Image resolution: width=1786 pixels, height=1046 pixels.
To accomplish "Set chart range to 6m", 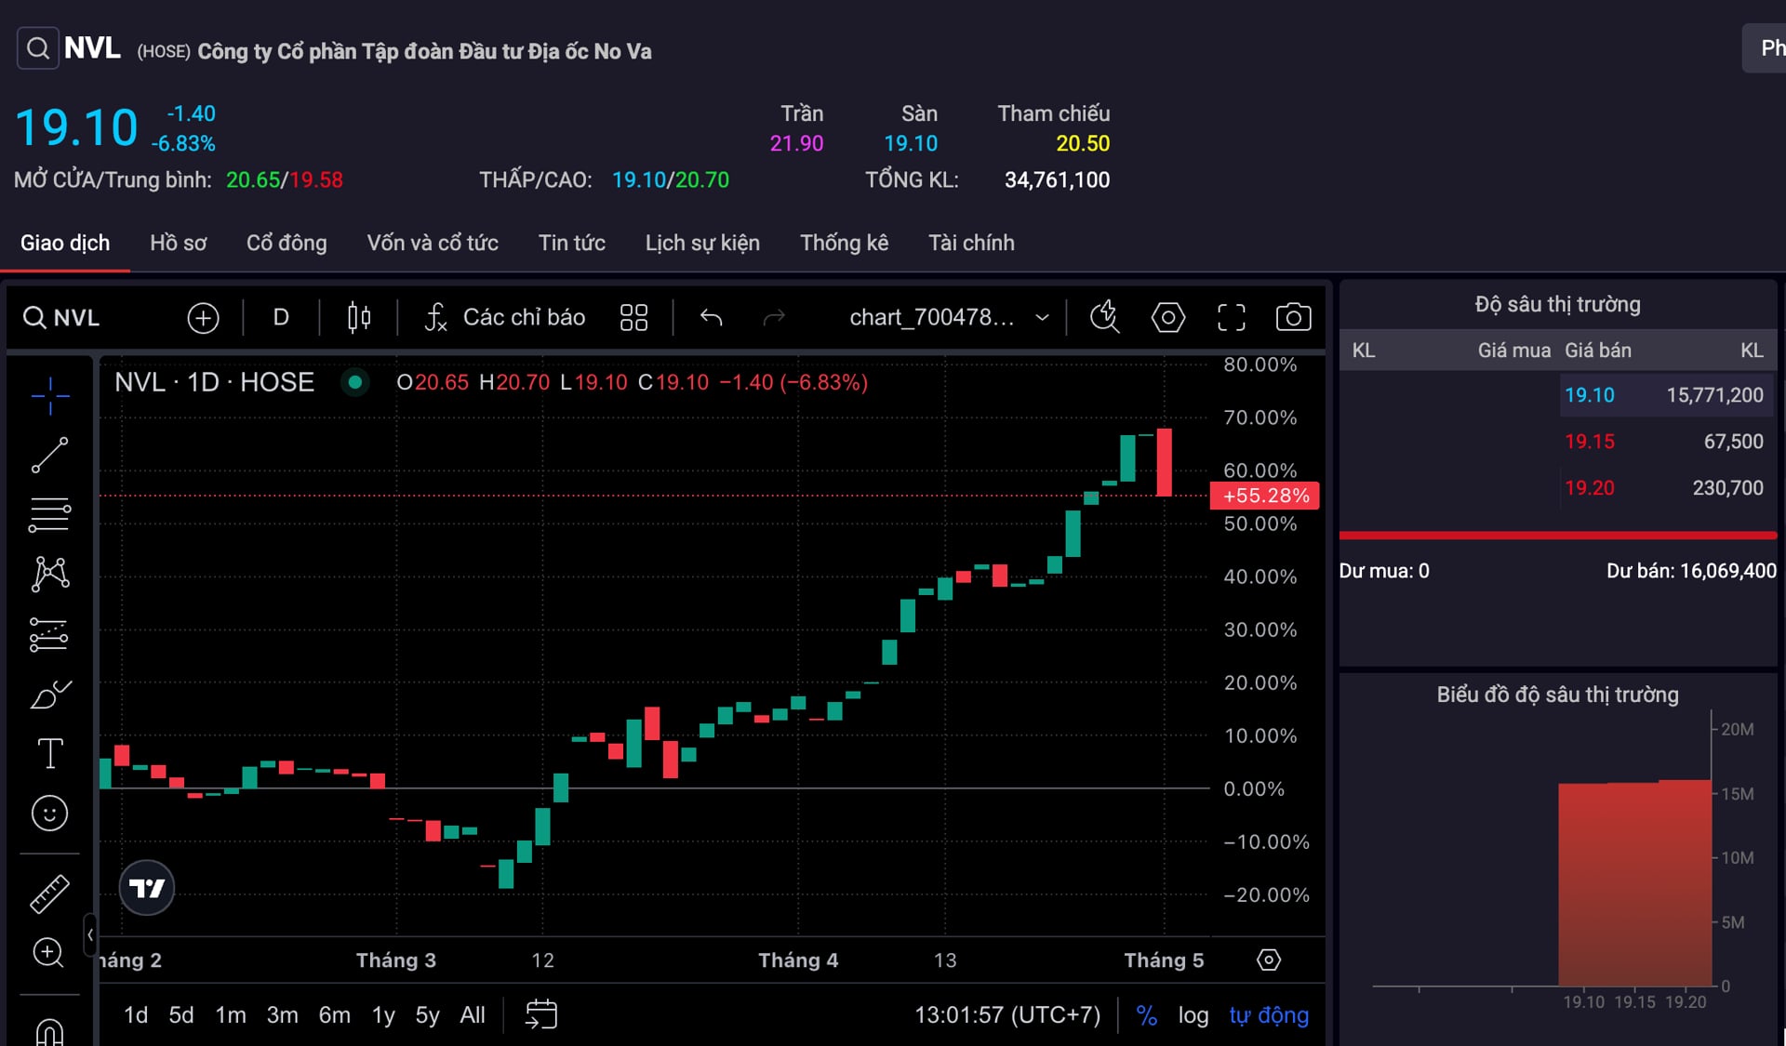I will (335, 1015).
